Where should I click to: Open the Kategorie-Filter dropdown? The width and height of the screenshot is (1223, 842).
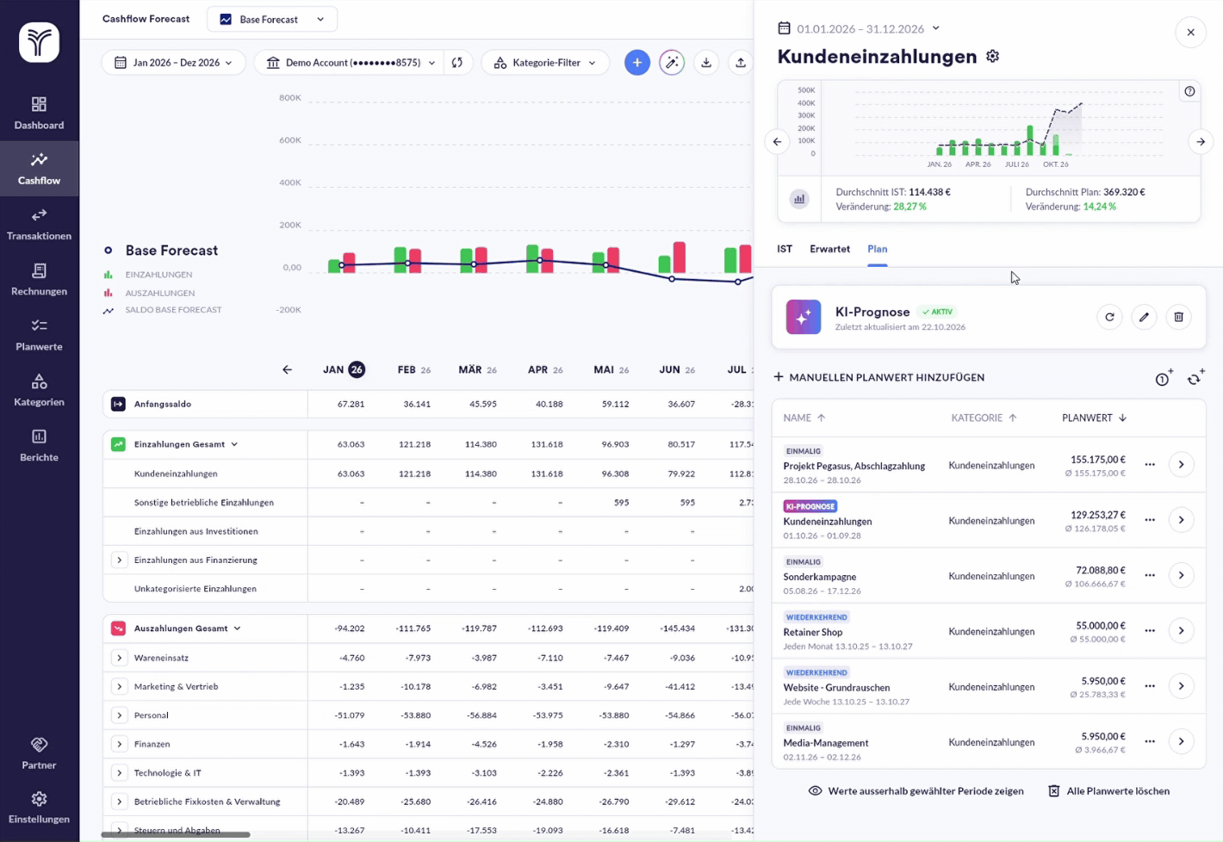tap(545, 63)
